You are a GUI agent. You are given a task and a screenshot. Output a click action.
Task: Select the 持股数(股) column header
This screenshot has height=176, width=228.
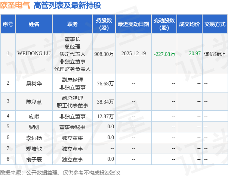coord(104,24)
